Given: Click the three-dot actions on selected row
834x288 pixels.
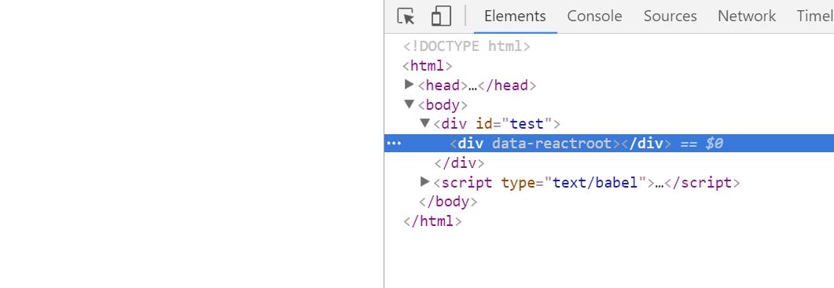Looking at the screenshot, I should (x=394, y=144).
